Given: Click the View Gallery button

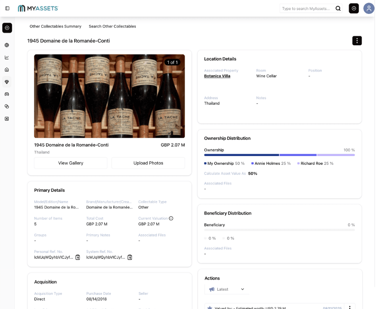Looking at the screenshot, I should point(71,163).
